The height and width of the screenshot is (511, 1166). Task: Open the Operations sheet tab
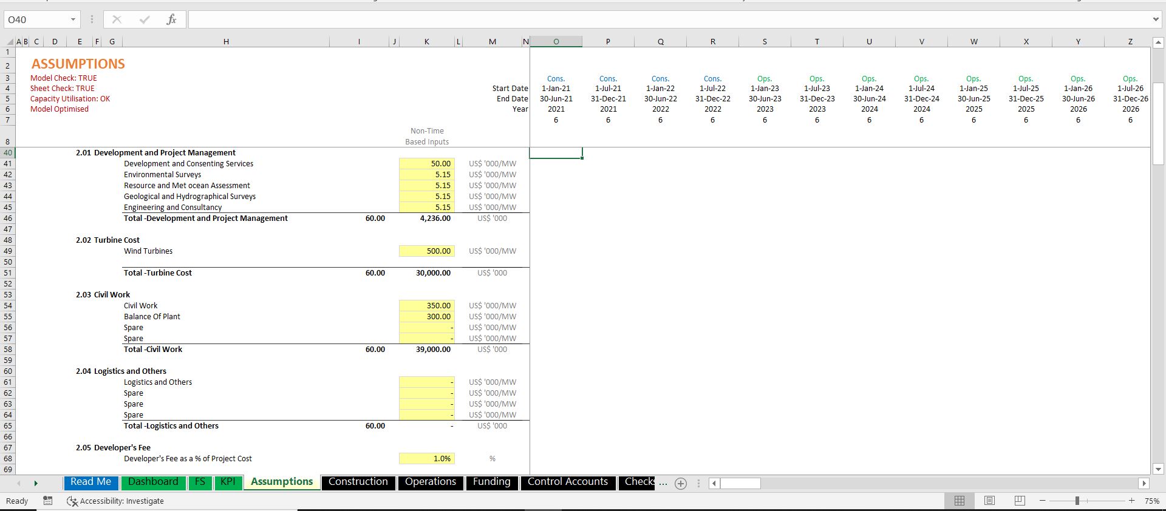pyautogui.click(x=431, y=482)
